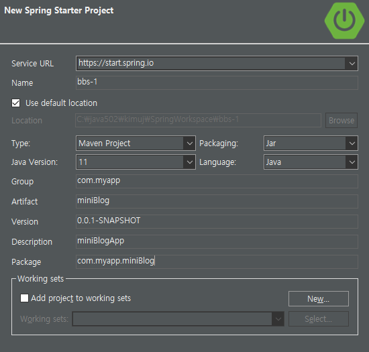Focus the Description field miniBlogApp
The height and width of the screenshot is (352, 369).
coord(217,241)
